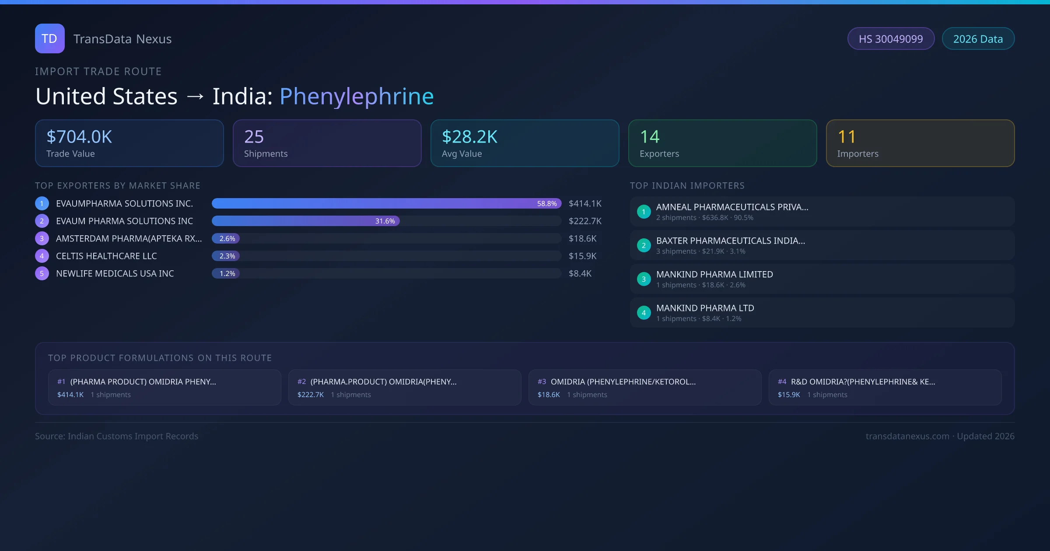Click the transdatanexus.com footer link

[907, 436]
